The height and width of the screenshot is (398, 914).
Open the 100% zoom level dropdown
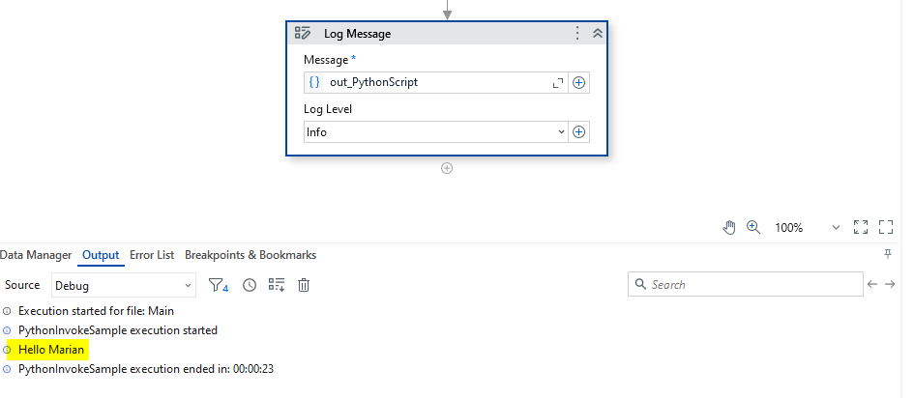click(x=836, y=228)
